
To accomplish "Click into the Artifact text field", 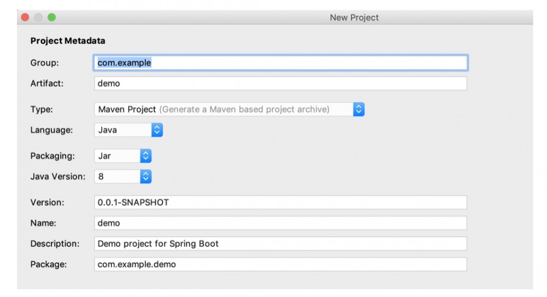I will click(280, 83).
